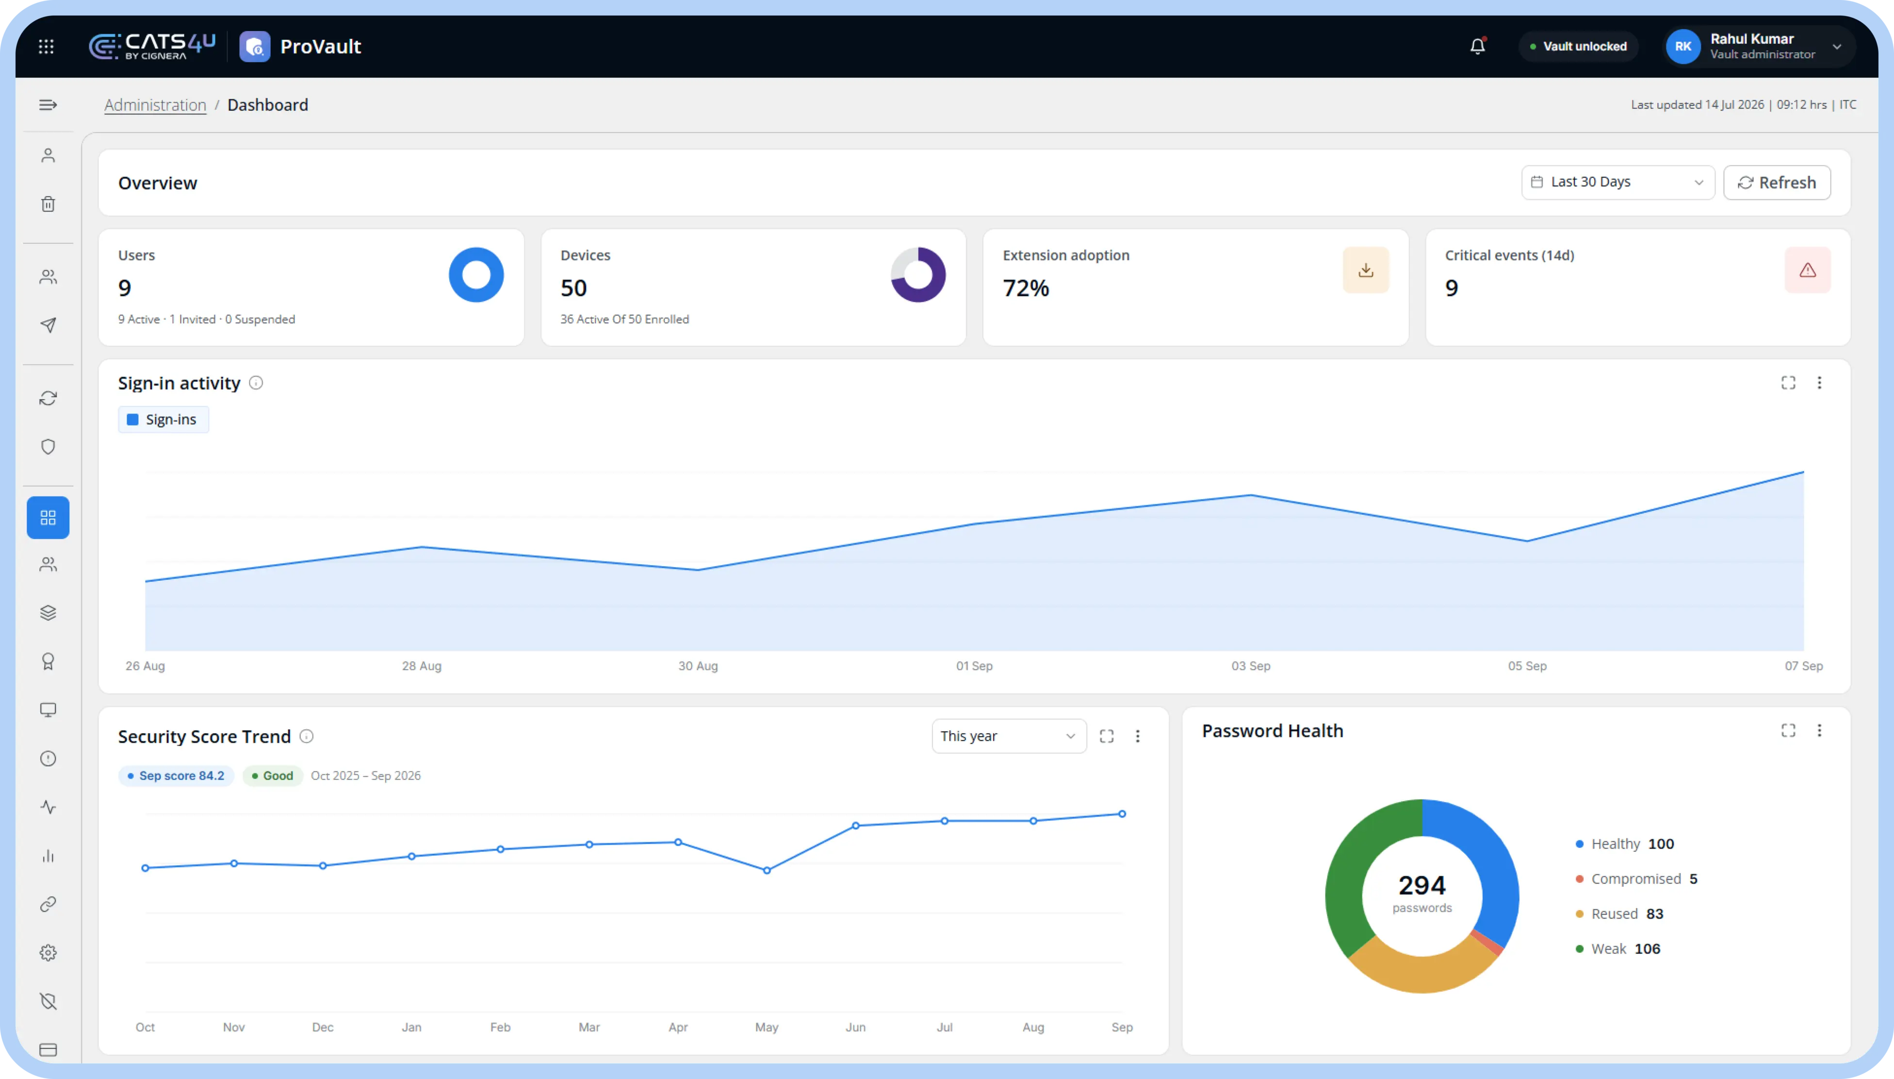
Task: Expand the sidebar menu toggle icon
Action: tap(48, 104)
